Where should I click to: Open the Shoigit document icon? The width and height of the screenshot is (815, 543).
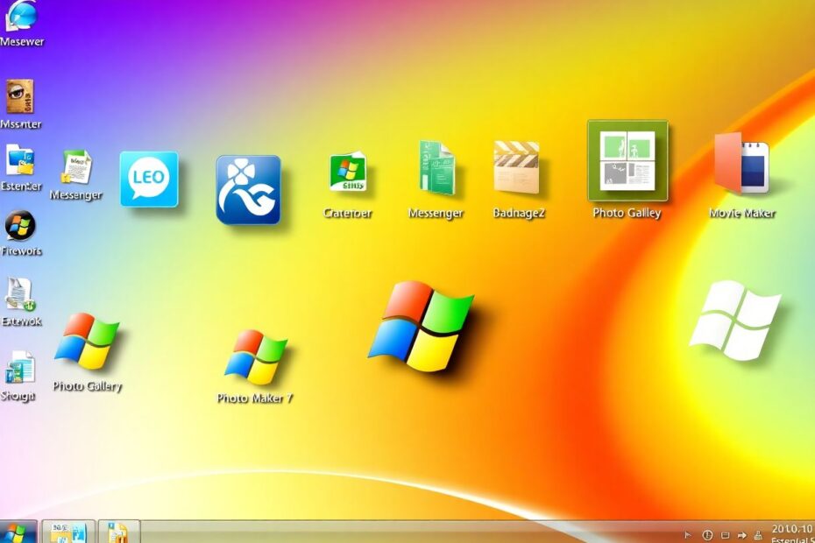[x=20, y=367]
